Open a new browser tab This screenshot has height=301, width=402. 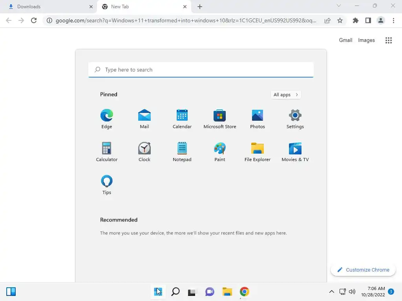click(x=200, y=7)
